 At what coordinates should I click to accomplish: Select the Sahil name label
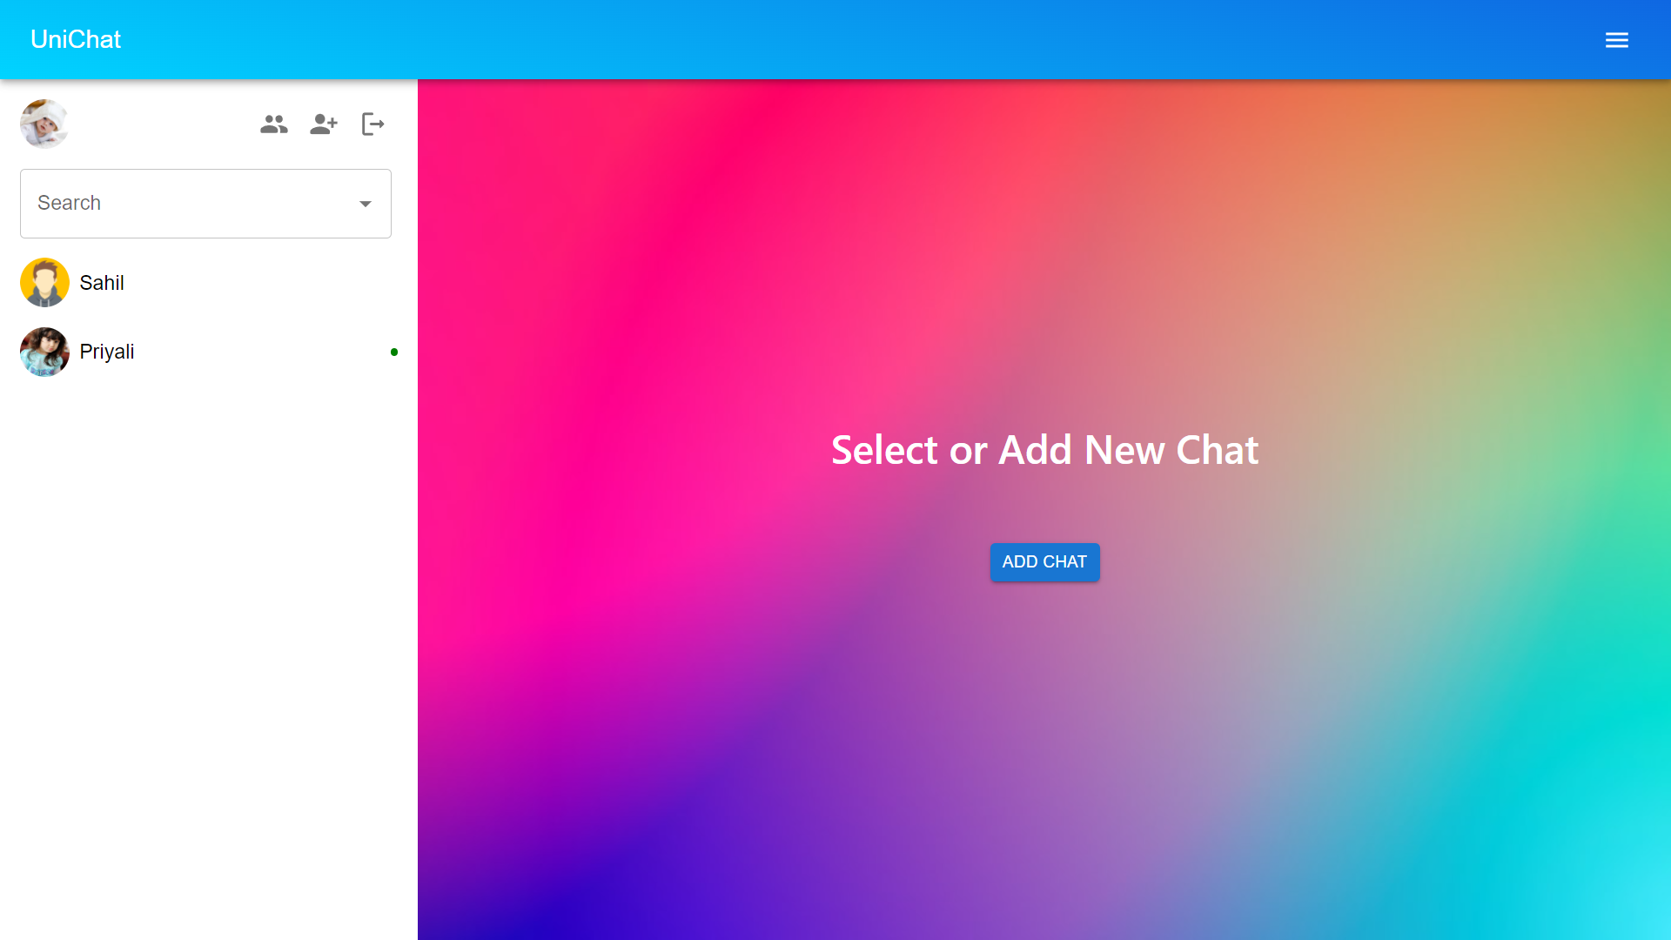pos(102,283)
